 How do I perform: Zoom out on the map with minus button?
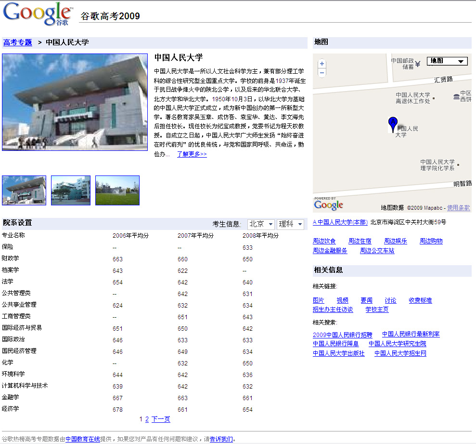(322, 72)
